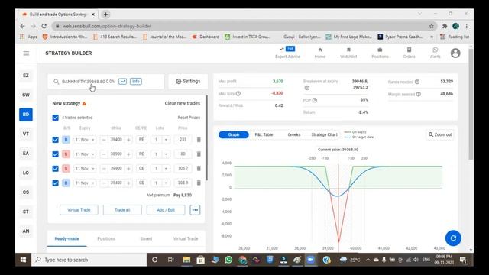Bookmark page with the star icon

coord(431,26)
